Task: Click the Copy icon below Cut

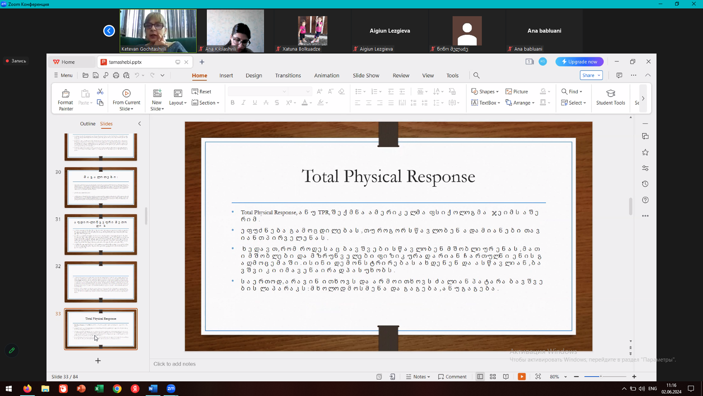Action: click(100, 103)
